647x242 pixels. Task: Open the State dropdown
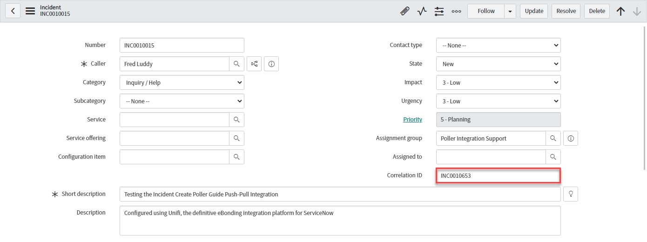[498, 64]
